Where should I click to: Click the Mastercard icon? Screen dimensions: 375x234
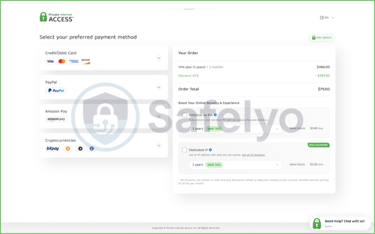click(62, 61)
